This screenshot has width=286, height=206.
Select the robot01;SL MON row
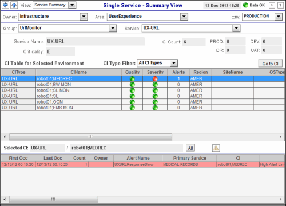142,90
